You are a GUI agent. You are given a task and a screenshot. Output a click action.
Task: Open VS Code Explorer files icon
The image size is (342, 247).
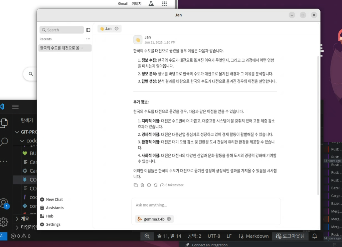pos(4,123)
